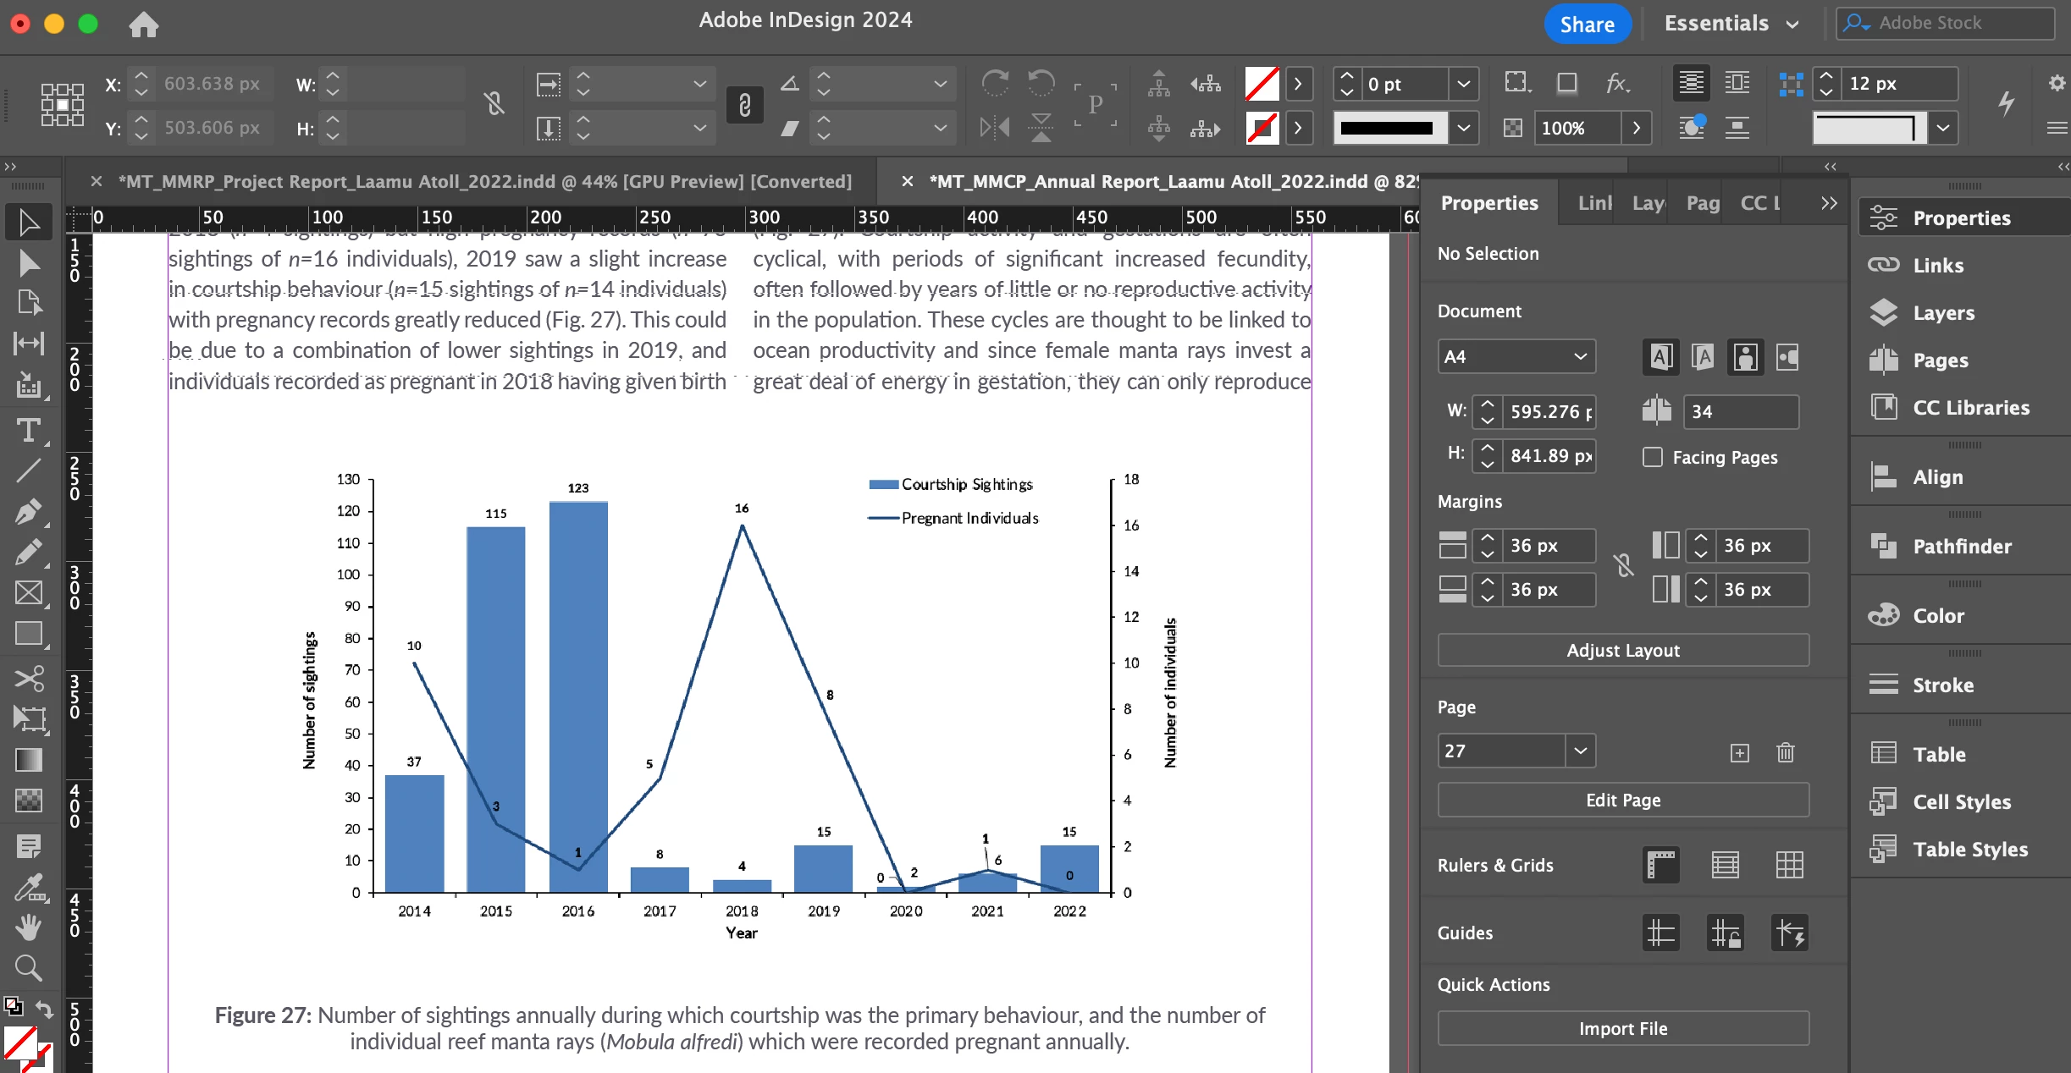This screenshot has width=2071, height=1073.
Task: Select the Type tool
Action: [x=28, y=430]
